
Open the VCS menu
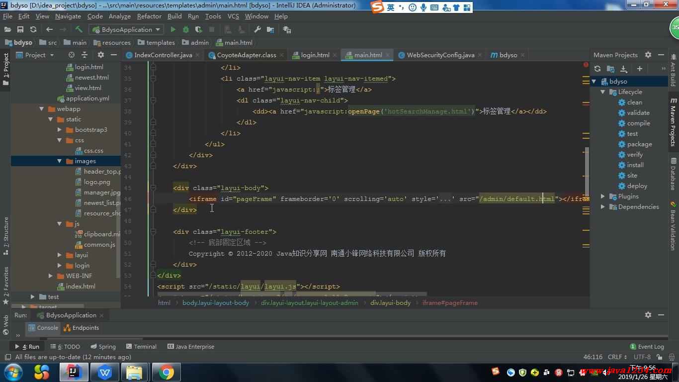pyautogui.click(x=233, y=16)
